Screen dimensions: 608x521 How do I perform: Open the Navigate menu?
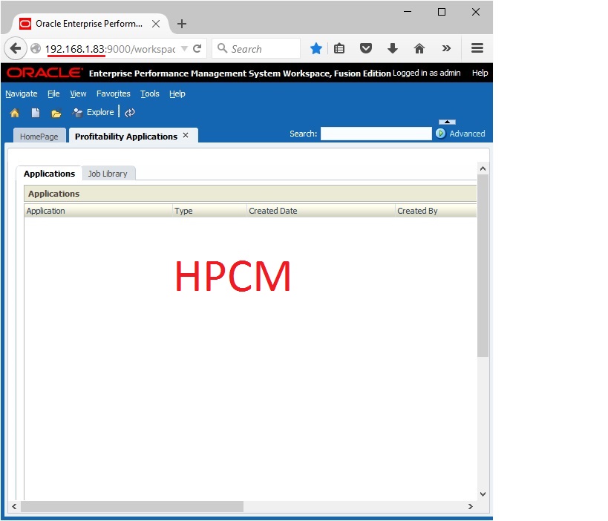click(22, 94)
